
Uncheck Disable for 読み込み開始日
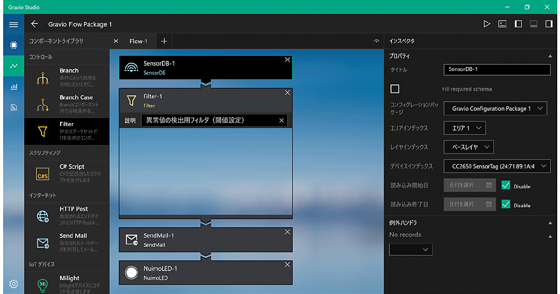tap(505, 185)
